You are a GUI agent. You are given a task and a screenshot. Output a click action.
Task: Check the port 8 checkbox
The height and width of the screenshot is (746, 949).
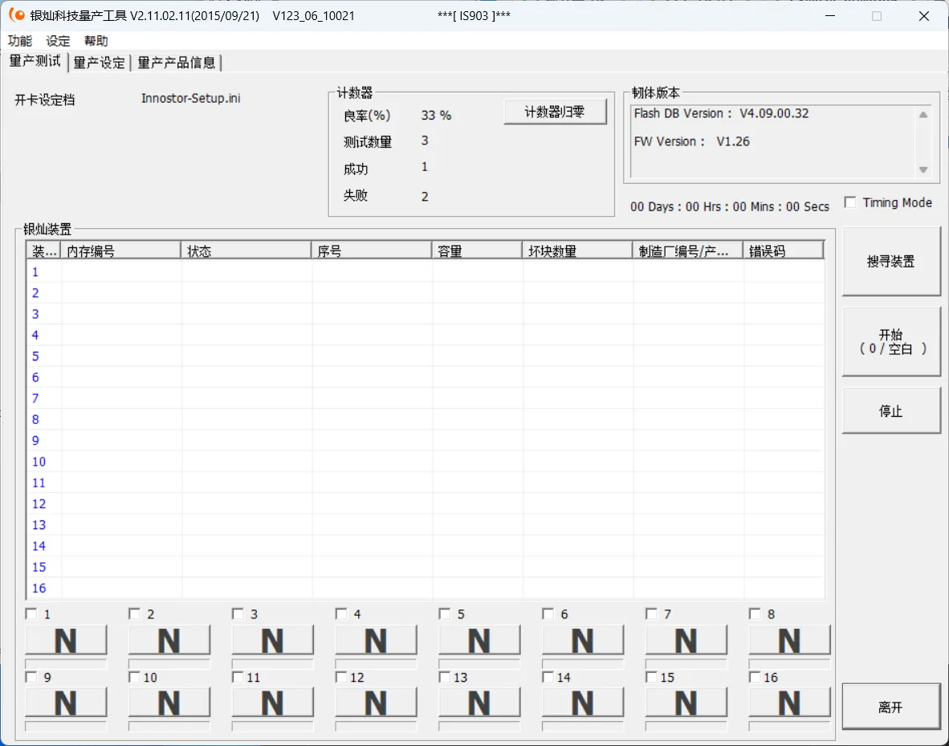pyautogui.click(x=755, y=614)
